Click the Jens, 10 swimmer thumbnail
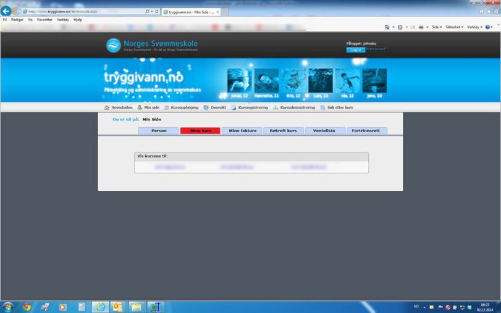Screen dimensions: 501x313 [374, 80]
